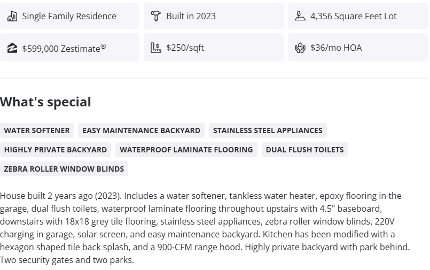The image size is (430, 270).
Task: Click the Single Family Residence label
Action: point(69,16)
